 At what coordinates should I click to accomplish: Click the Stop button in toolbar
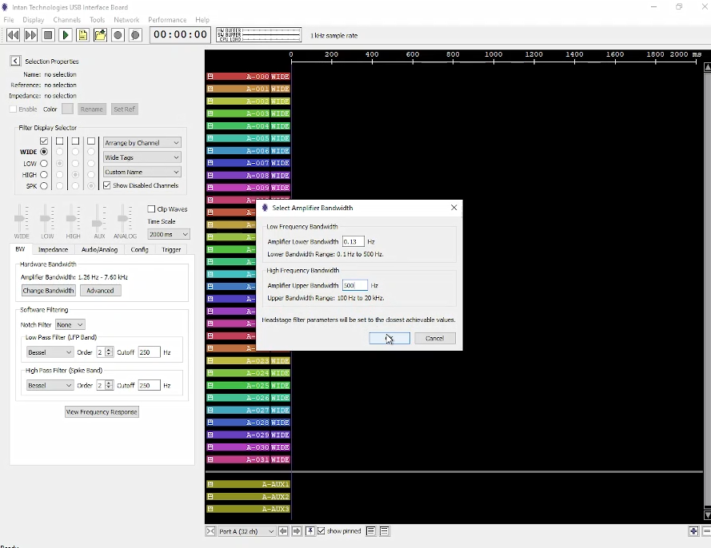point(48,35)
